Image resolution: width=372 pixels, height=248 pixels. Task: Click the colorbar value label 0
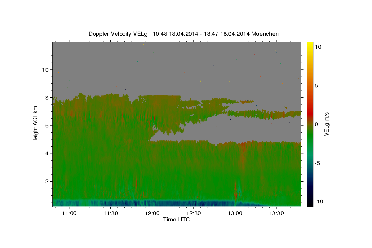[x=316, y=124]
